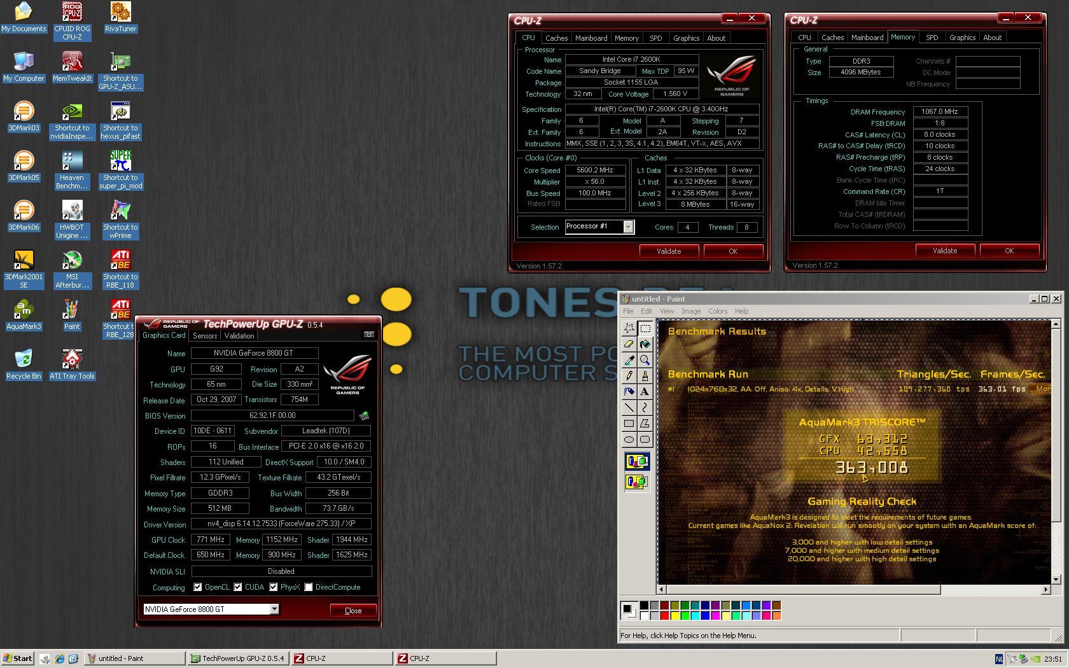1069x668 pixels.
Task: Switch to Sensors tab in GPU-Z
Action: pos(205,336)
